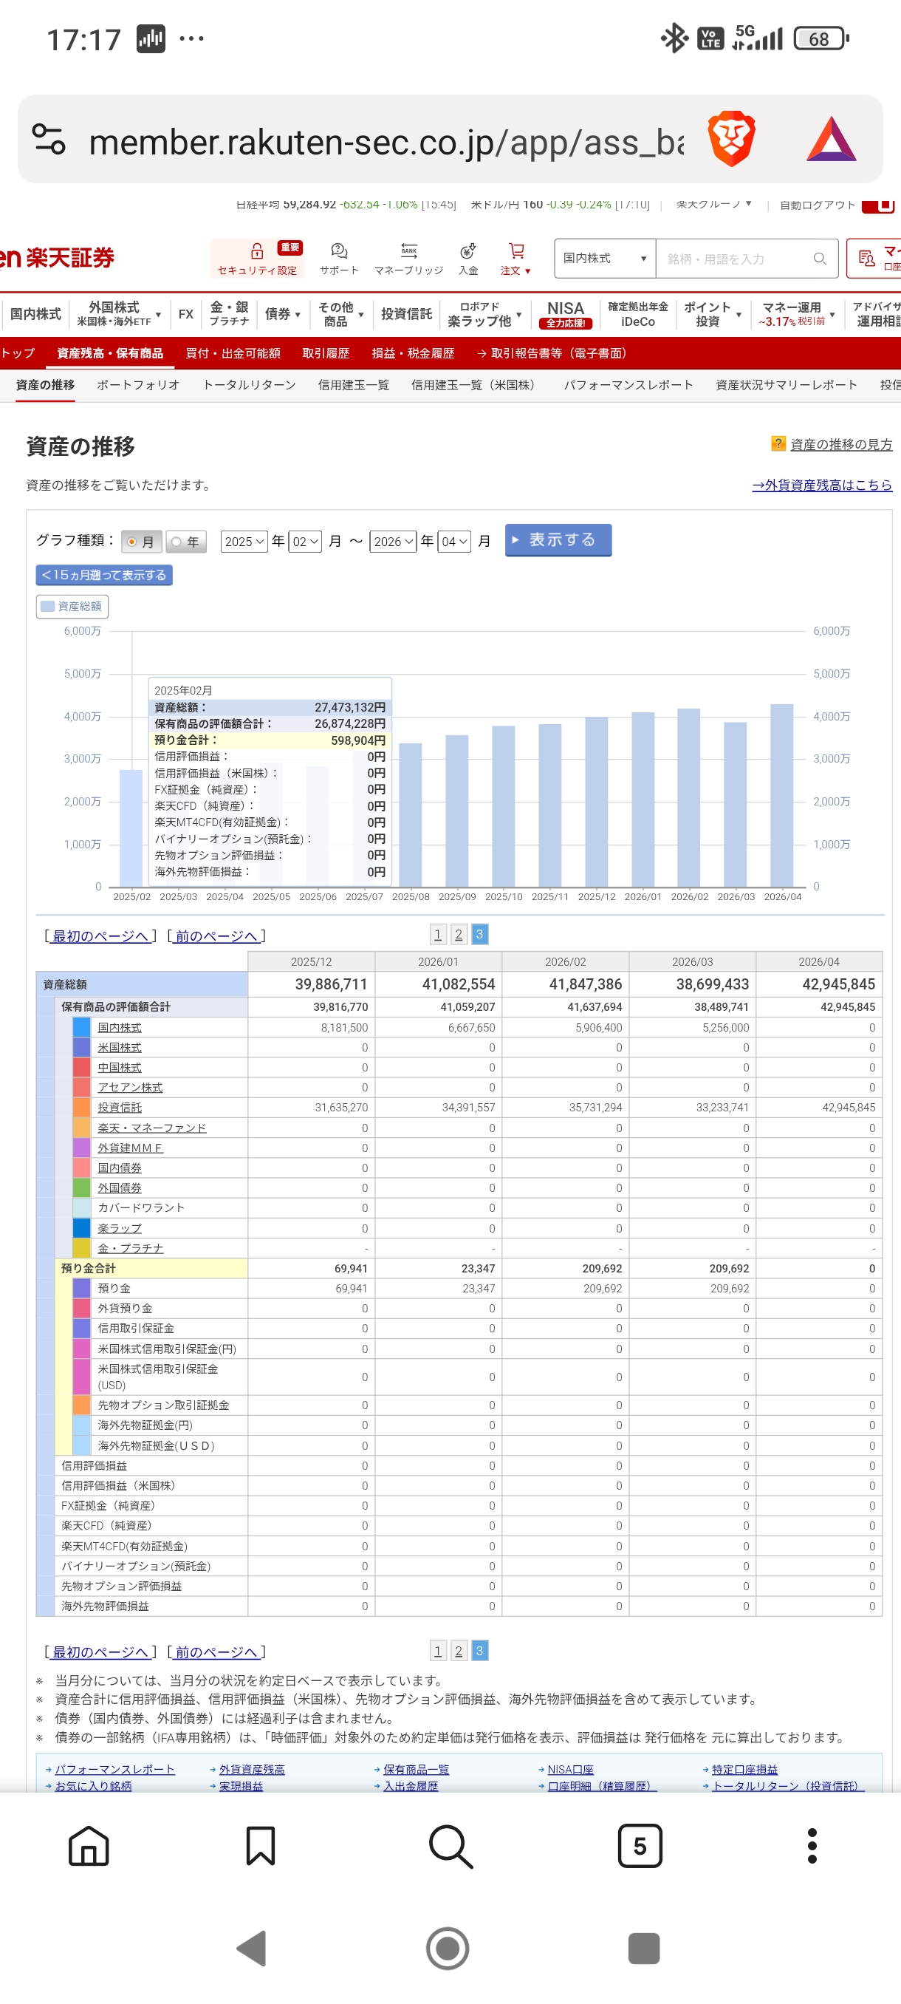Open マネーブリッジ bank transfer icon
Screen dimensions: 901x2004
(408, 251)
